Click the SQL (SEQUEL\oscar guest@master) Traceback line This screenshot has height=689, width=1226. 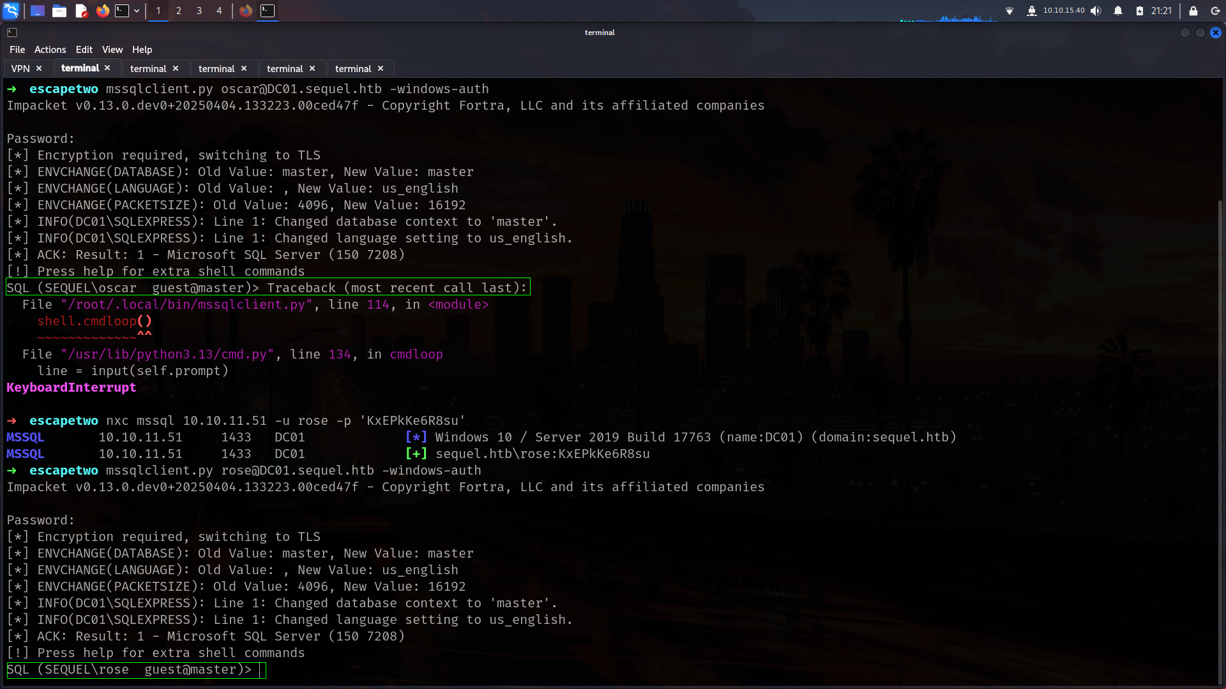[x=268, y=288]
